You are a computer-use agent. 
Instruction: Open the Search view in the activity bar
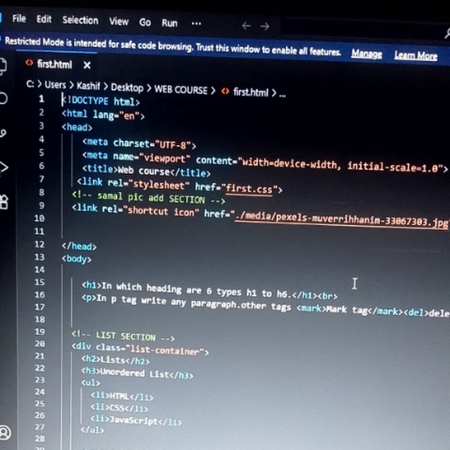point(2,98)
